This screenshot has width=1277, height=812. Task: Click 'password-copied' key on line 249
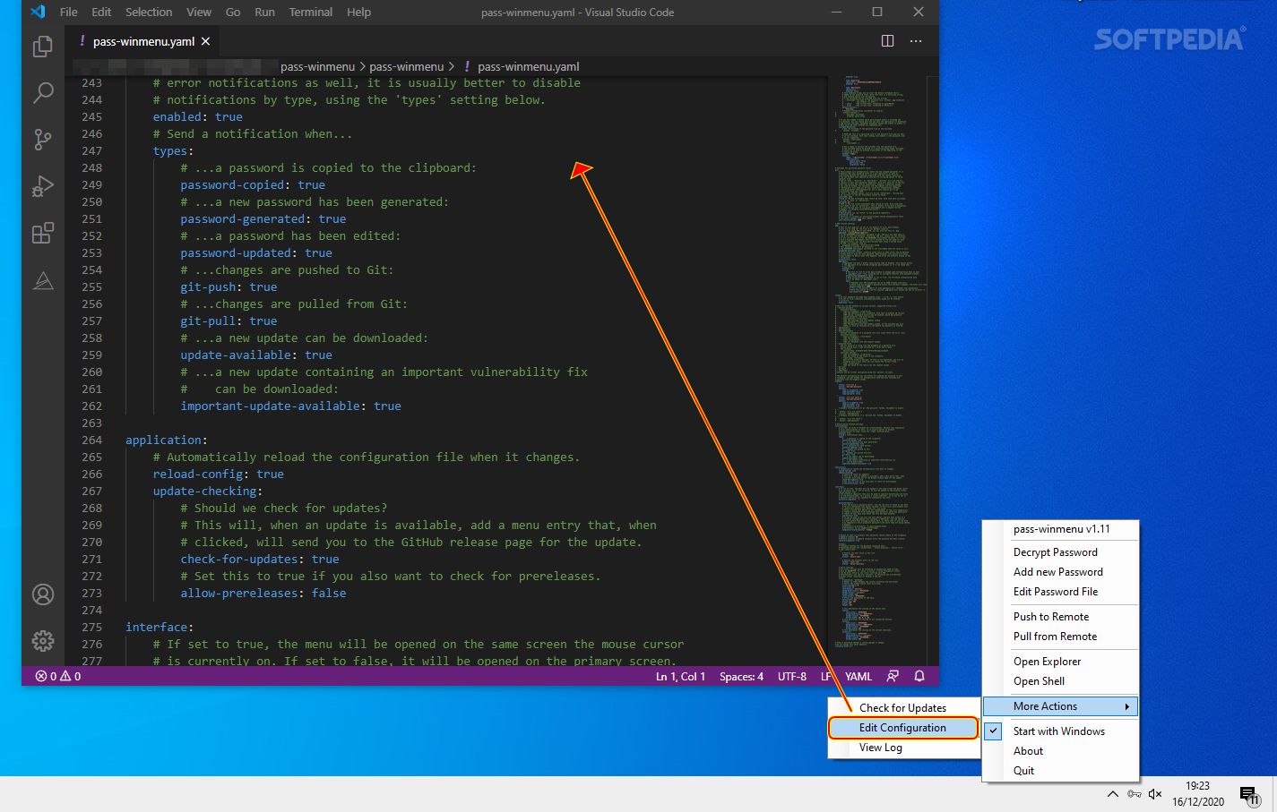(232, 185)
